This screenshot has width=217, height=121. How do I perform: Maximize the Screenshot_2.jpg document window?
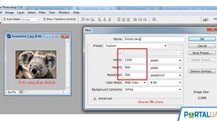57,36
